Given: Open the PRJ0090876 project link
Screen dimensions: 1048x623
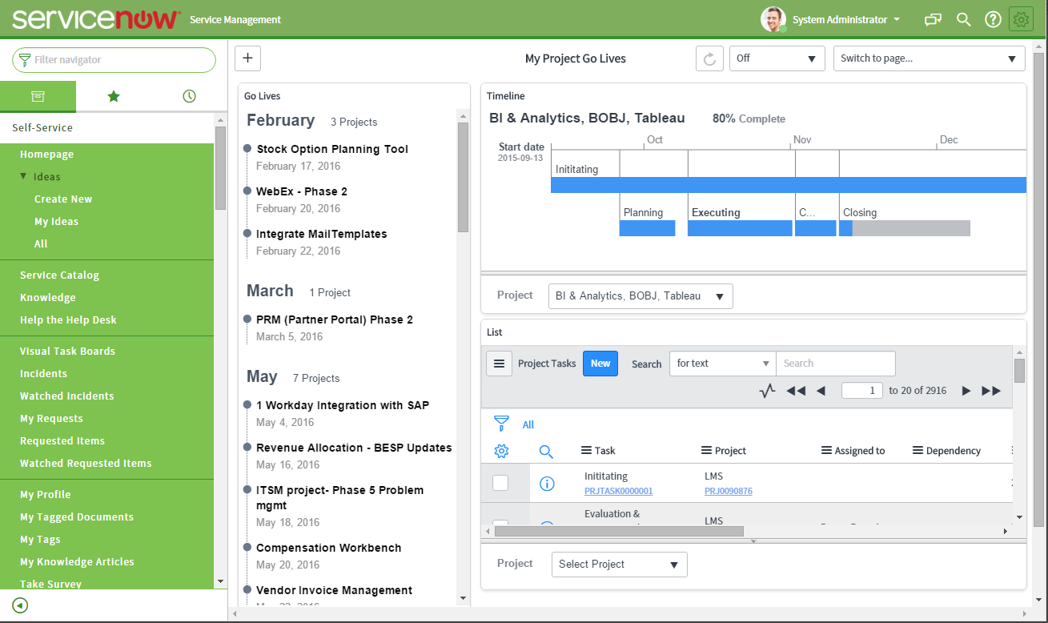Looking at the screenshot, I should 728,491.
